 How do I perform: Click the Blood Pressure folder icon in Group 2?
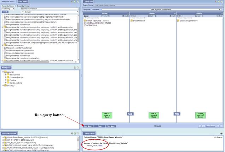tap(132, 21)
